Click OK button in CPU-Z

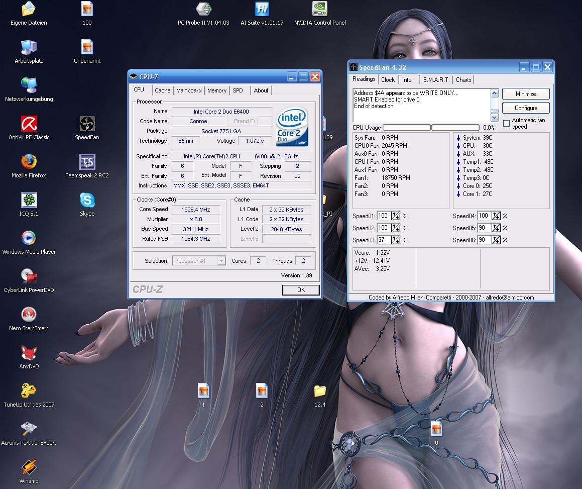(301, 290)
